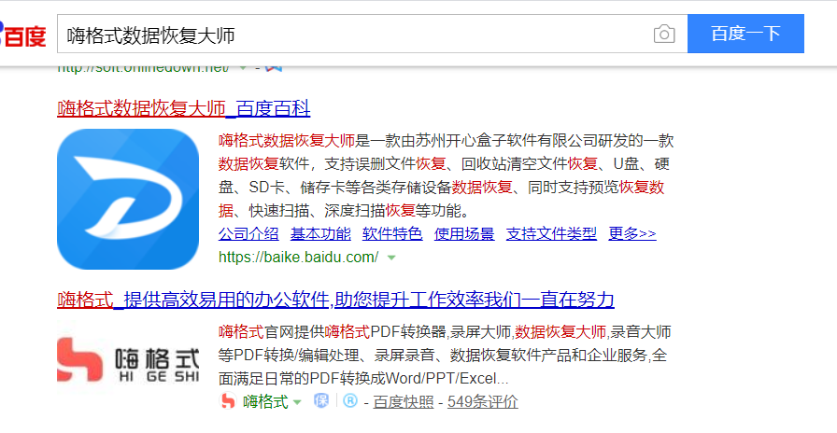Click the 百度一下 search button
The image size is (837, 433).
click(x=745, y=34)
